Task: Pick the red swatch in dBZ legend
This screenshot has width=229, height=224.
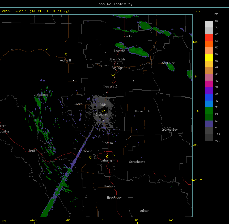Action: tap(209, 37)
